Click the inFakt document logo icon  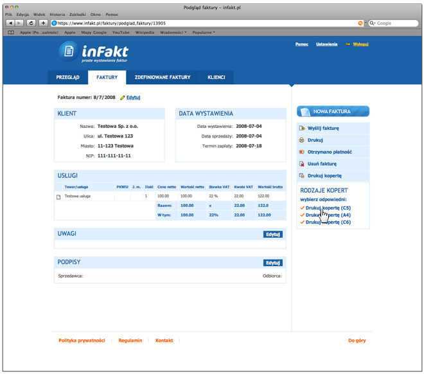click(69, 51)
